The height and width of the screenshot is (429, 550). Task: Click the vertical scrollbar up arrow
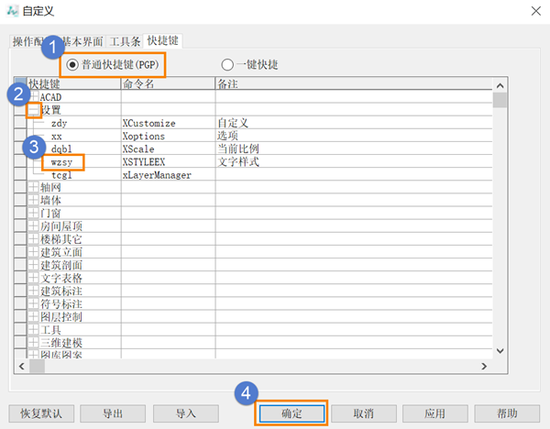tap(500, 85)
